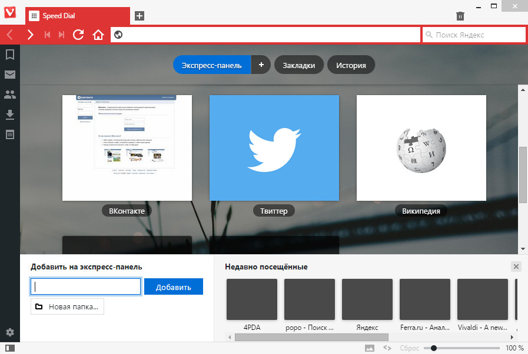Screen dimensions: 528x354
Task: Focus the speed dial URL input field
Action: click(85, 286)
